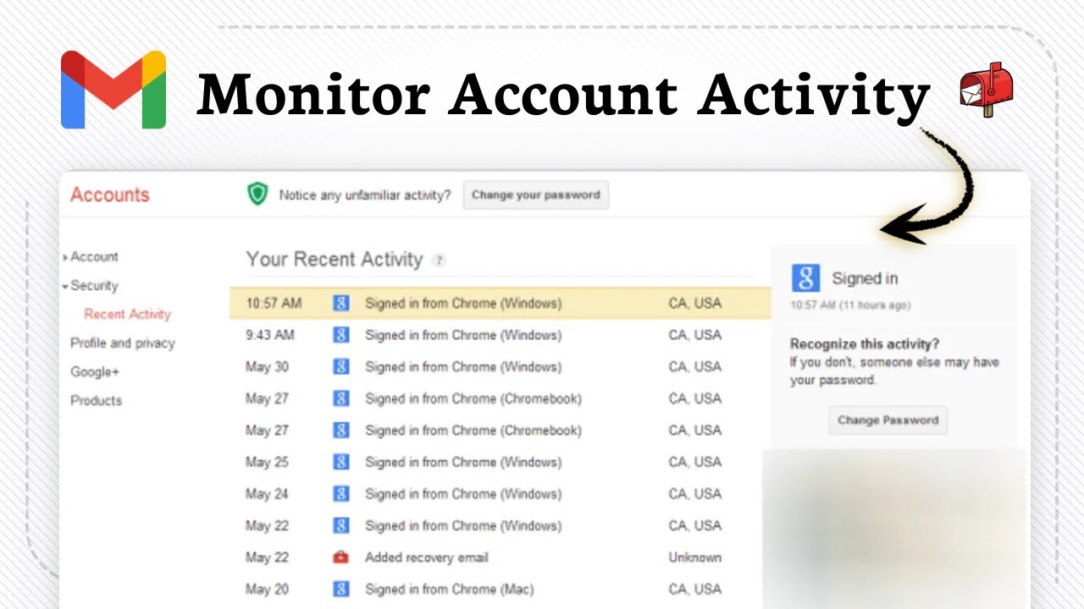1084x609 pixels.
Task: Select the May 24 Signed in from Chrome entry
Action: click(501, 494)
